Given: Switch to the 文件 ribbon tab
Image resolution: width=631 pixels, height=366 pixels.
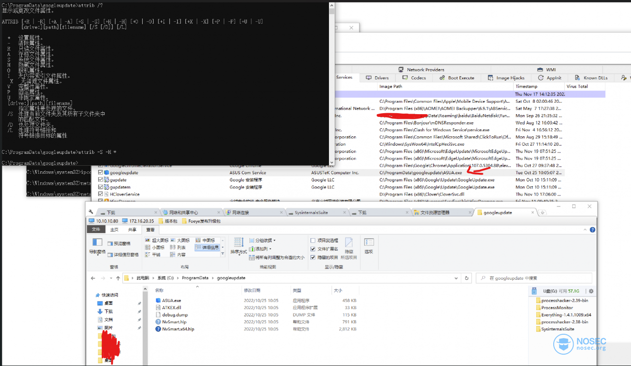Looking at the screenshot, I should (96, 229).
